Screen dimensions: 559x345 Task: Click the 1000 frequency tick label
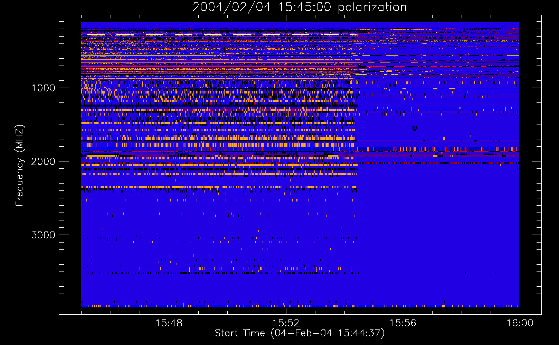pos(43,88)
